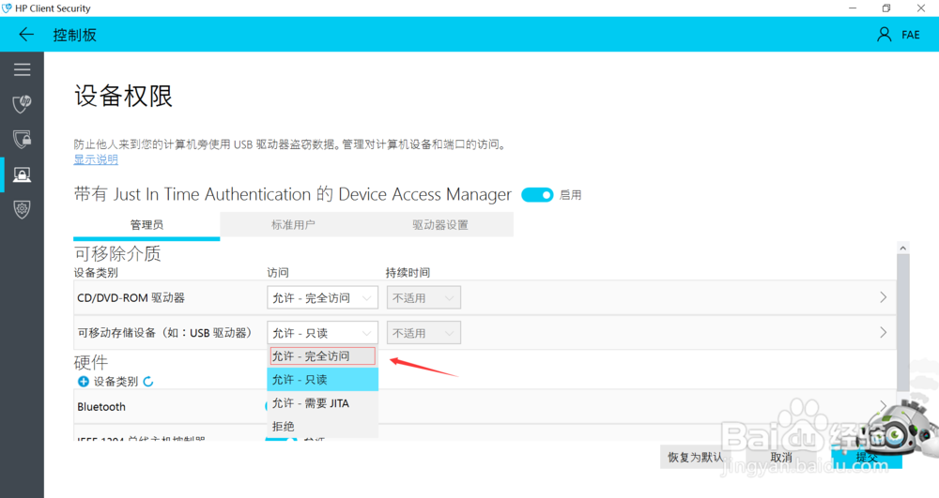
Task: Expand the Bluetooth row chevron
Action: [883, 405]
